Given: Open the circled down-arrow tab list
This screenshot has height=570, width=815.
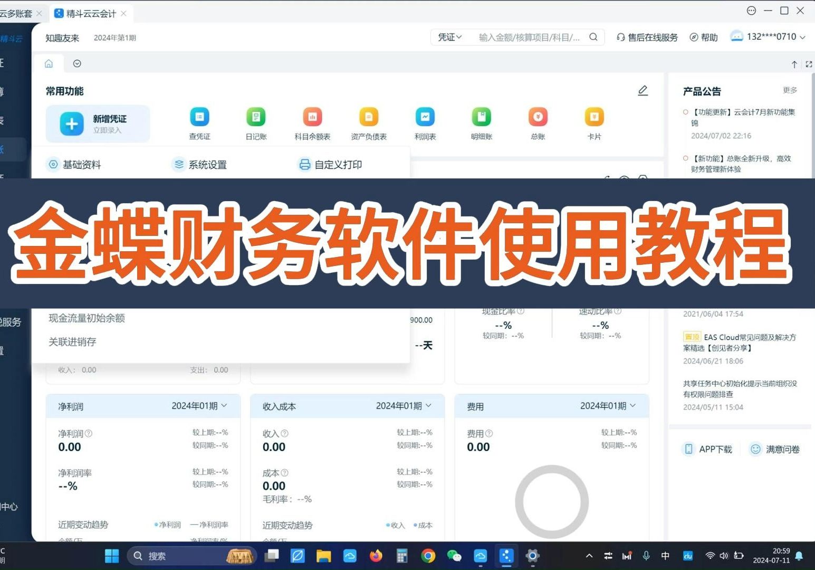Looking at the screenshot, I should (77, 63).
